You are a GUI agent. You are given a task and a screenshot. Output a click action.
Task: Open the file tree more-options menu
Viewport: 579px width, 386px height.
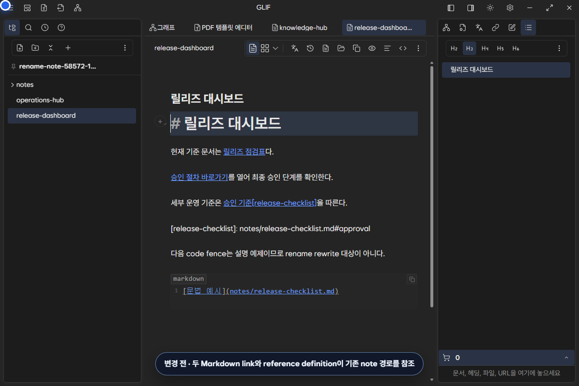click(x=125, y=48)
